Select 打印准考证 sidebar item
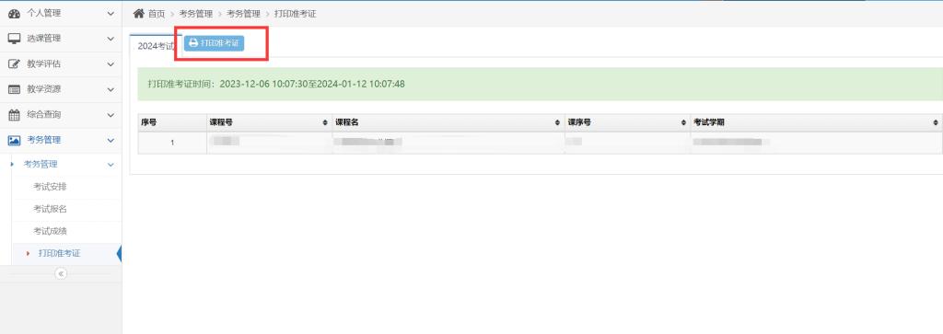This screenshot has height=334, width=943. click(60, 254)
